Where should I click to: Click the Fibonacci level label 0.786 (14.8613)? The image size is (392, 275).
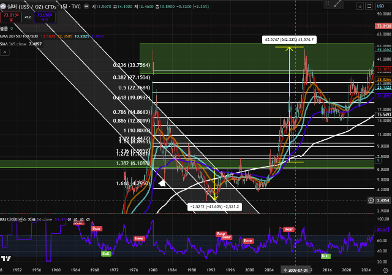point(132,112)
